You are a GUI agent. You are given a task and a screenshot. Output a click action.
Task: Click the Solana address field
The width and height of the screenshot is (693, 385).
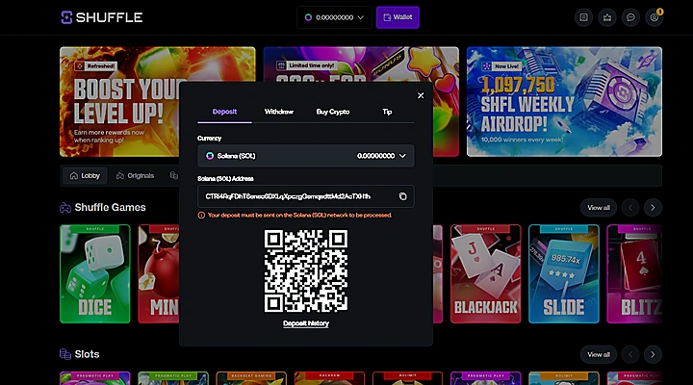click(306, 196)
